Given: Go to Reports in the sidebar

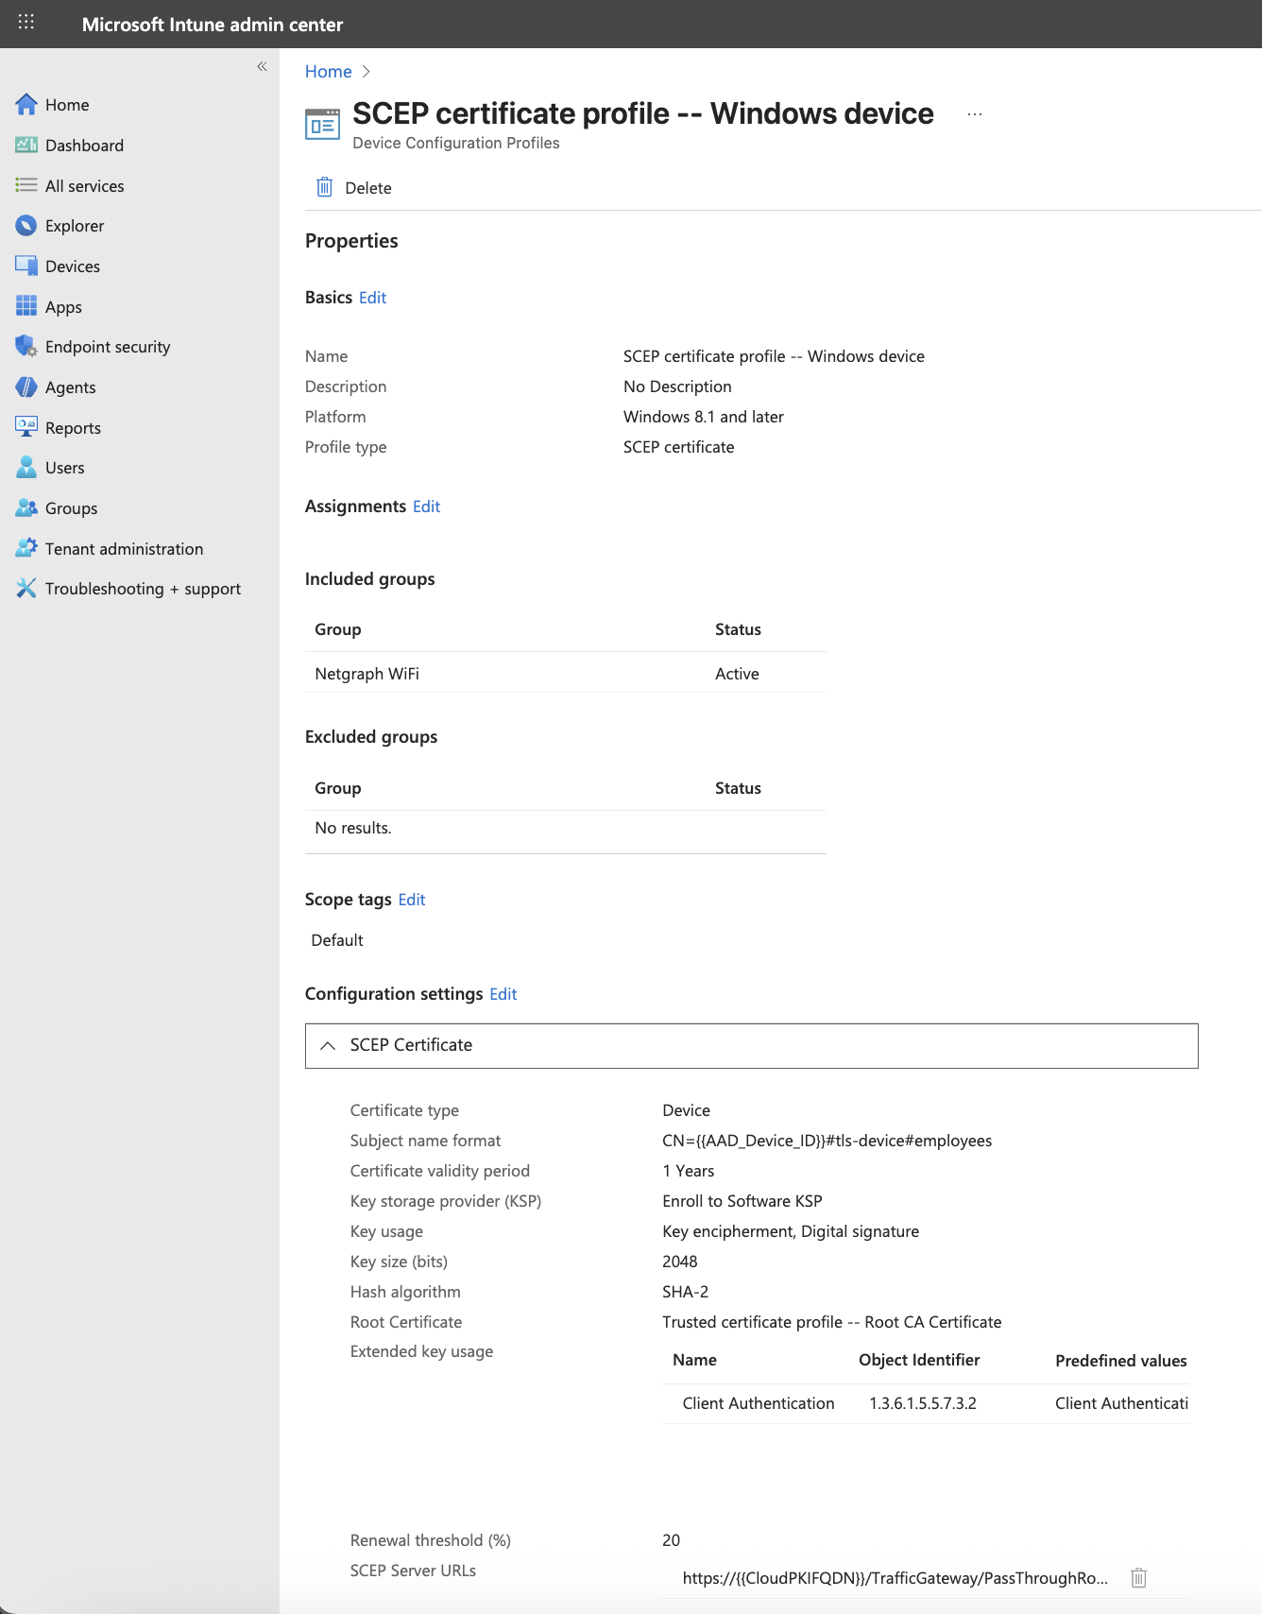Looking at the screenshot, I should click(x=73, y=428).
